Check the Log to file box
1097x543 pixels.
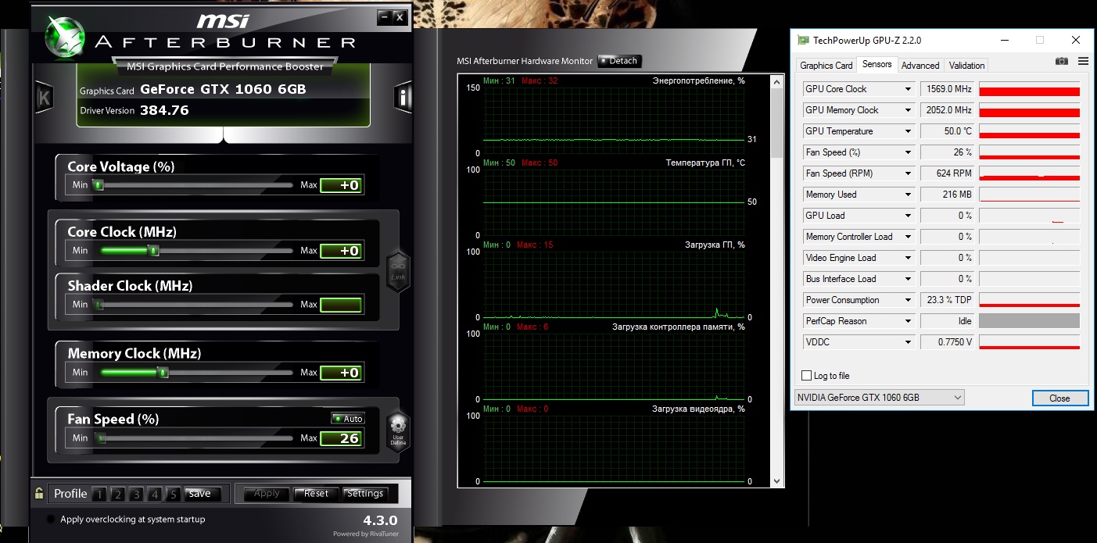pos(806,376)
